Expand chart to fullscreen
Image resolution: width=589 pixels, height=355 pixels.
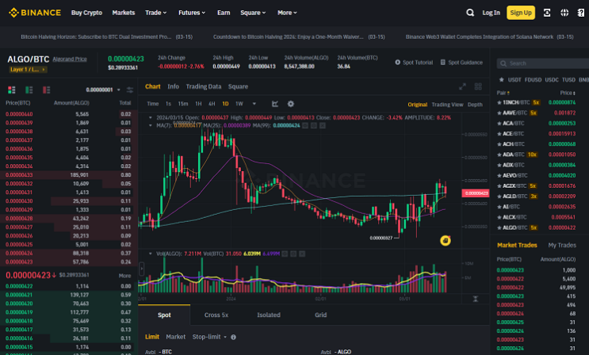462,86
